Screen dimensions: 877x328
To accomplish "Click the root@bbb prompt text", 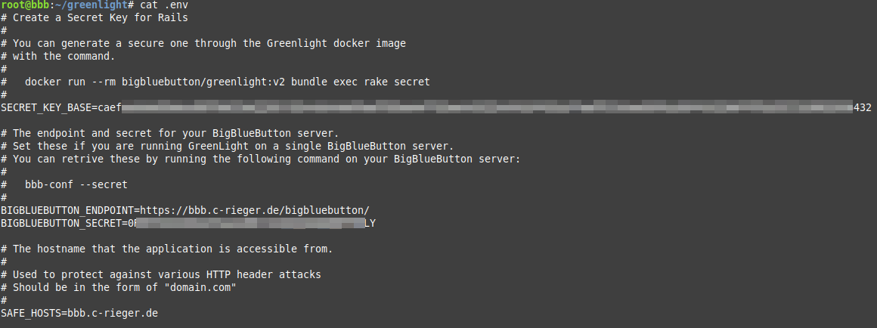I will coord(28,5).
